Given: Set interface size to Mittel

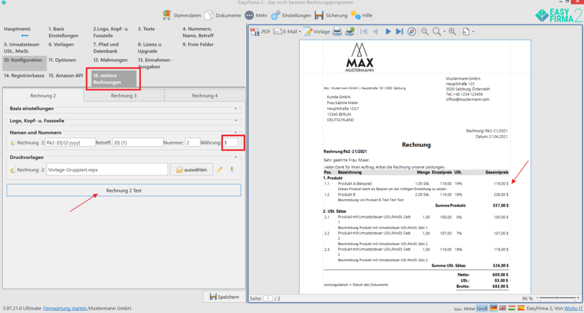Looking at the screenshot, I should point(469,308).
